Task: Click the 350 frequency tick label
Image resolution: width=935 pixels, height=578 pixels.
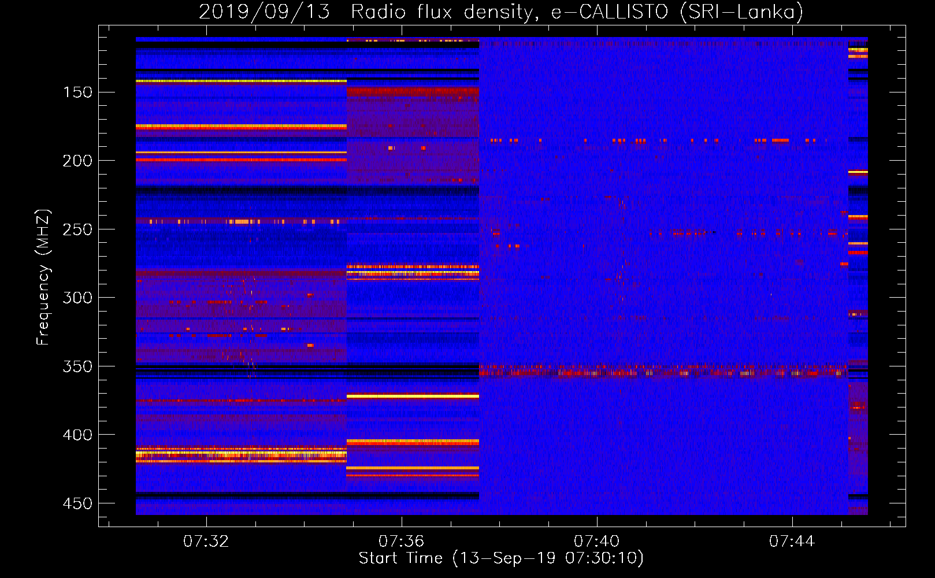Action: [77, 366]
